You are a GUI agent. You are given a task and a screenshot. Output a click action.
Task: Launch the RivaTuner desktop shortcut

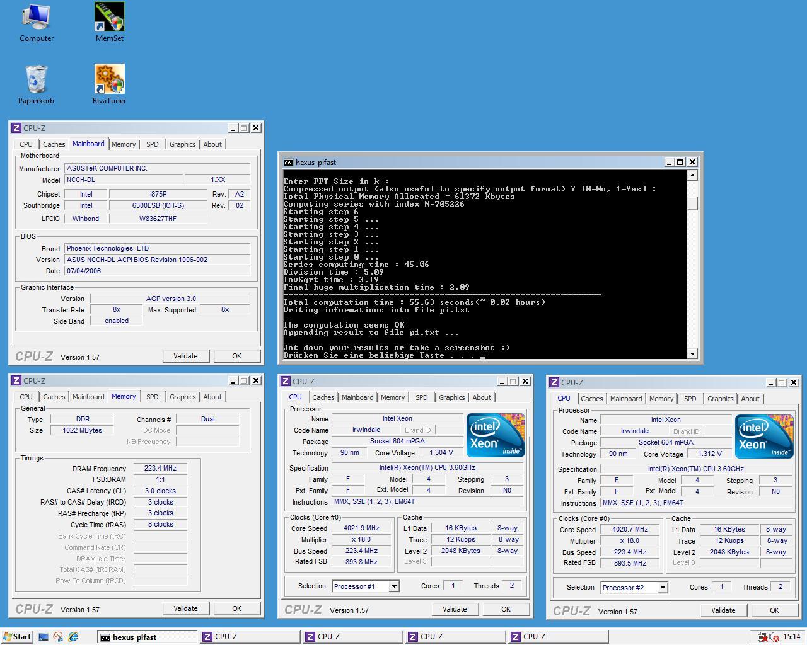coord(110,85)
